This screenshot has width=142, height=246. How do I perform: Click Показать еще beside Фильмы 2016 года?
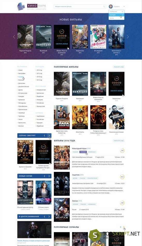coord(119,141)
